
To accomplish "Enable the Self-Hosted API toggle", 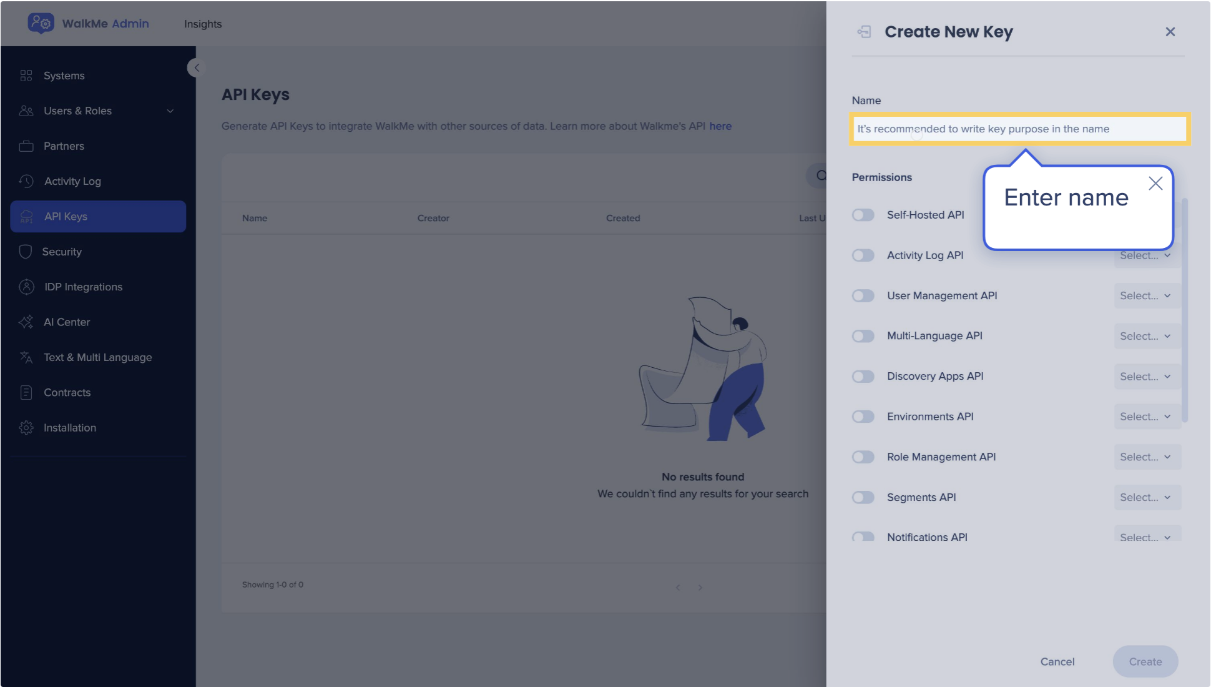I will (863, 215).
